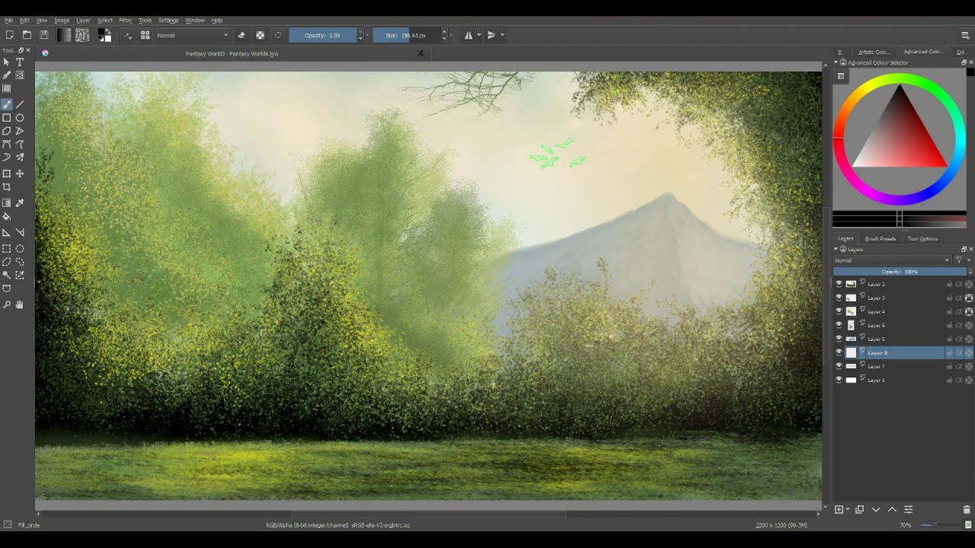Click the horizontal mirror tool icon
This screenshot has width=975, height=548.
click(x=468, y=35)
